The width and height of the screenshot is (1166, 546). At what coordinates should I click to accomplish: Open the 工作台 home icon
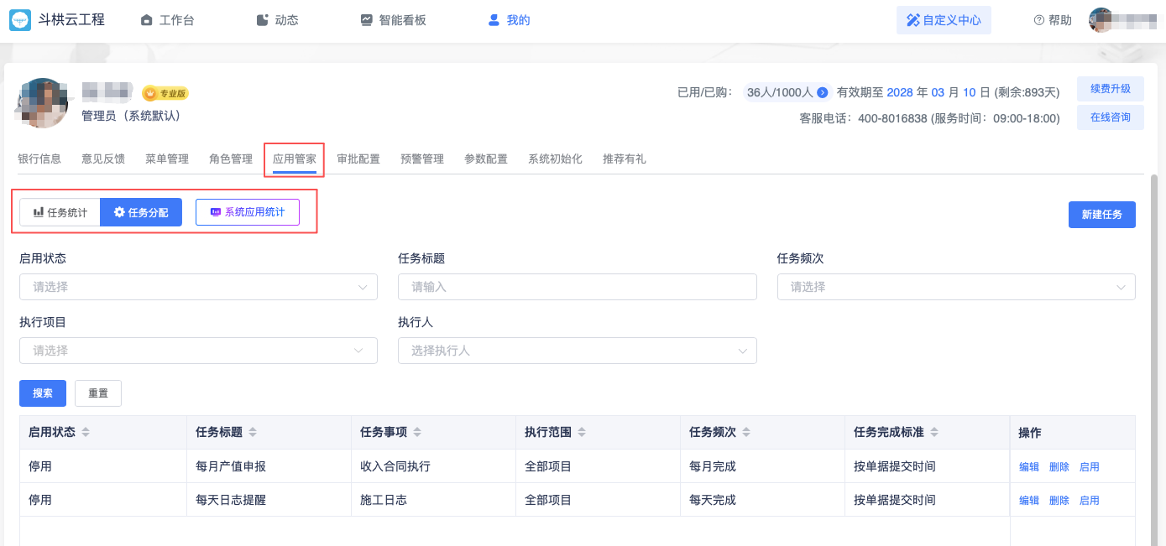(147, 20)
